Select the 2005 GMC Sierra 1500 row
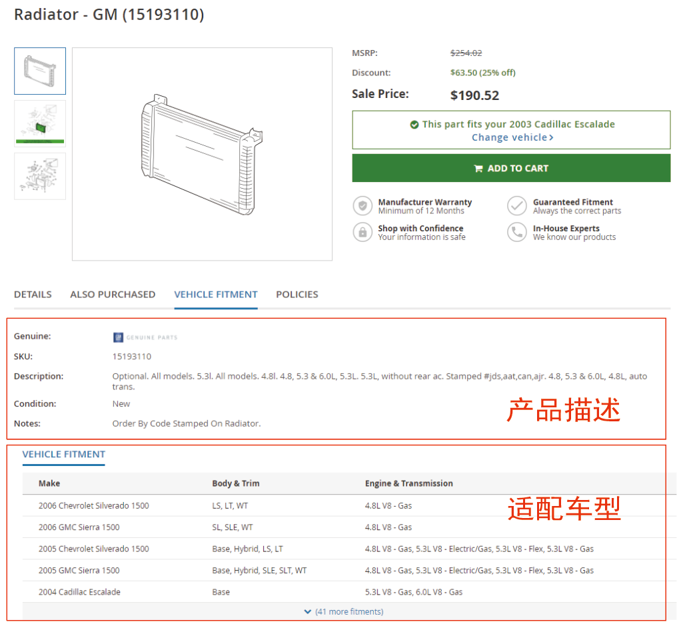The width and height of the screenshot is (685, 624). click(349, 570)
